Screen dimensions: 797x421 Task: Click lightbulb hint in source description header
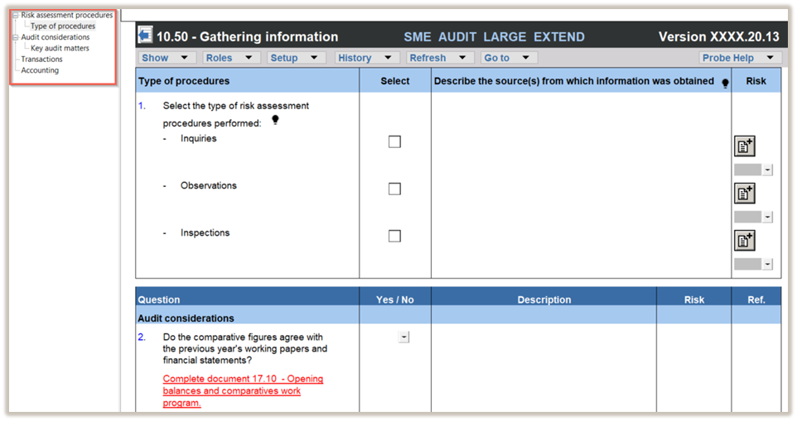point(725,83)
